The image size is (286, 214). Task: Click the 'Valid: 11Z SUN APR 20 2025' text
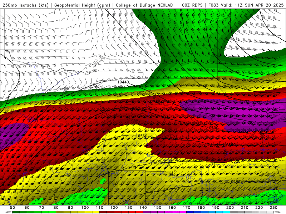click(252, 5)
